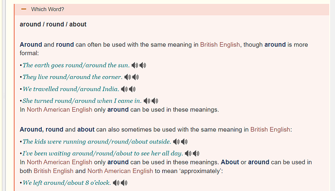Viewport: 335px width, 191px height.
Task: Play second audio for 'The earth goes round' sentence
Action: (143, 65)
